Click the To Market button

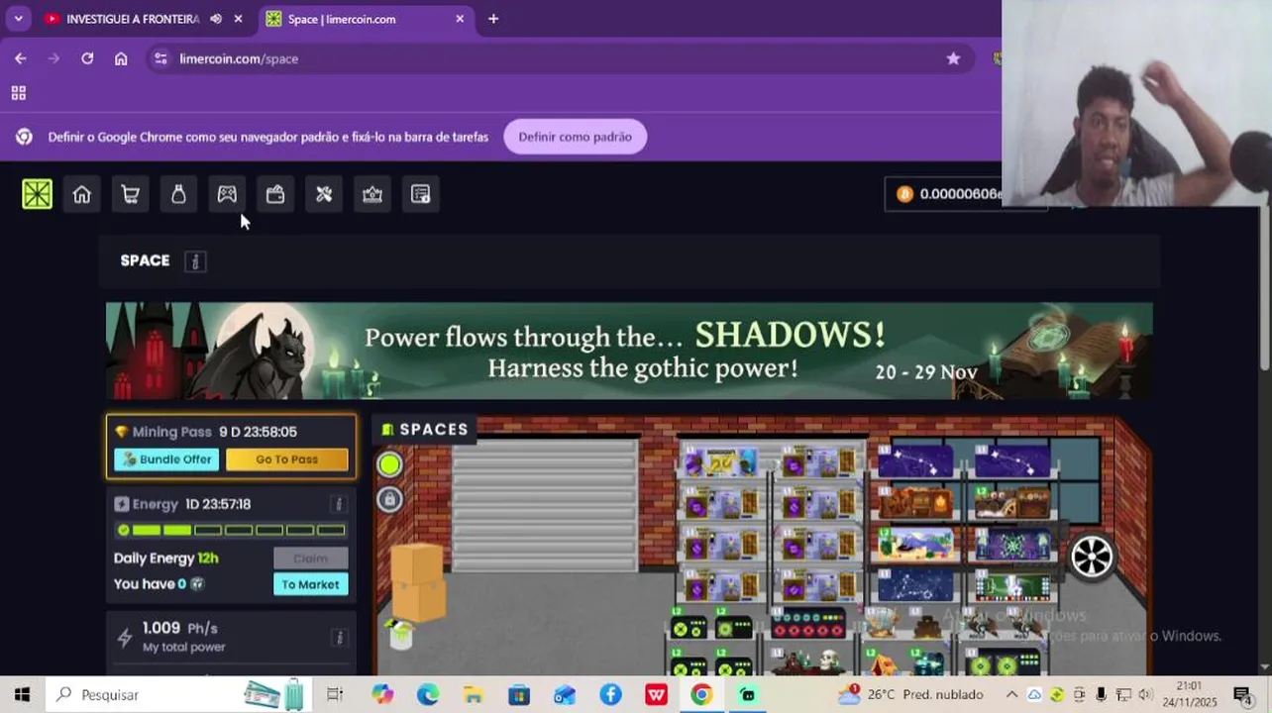310,584
